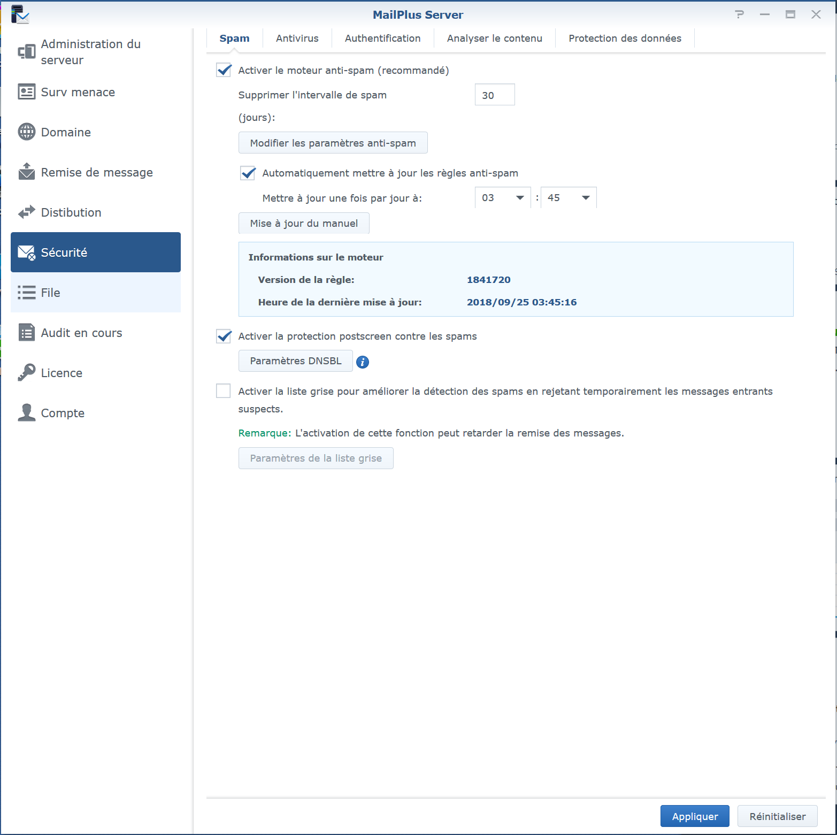Image resolution: width=837 pixels, height=835 pixels.
Task: Select the Remise de message icon
Action: pos(26,172)
